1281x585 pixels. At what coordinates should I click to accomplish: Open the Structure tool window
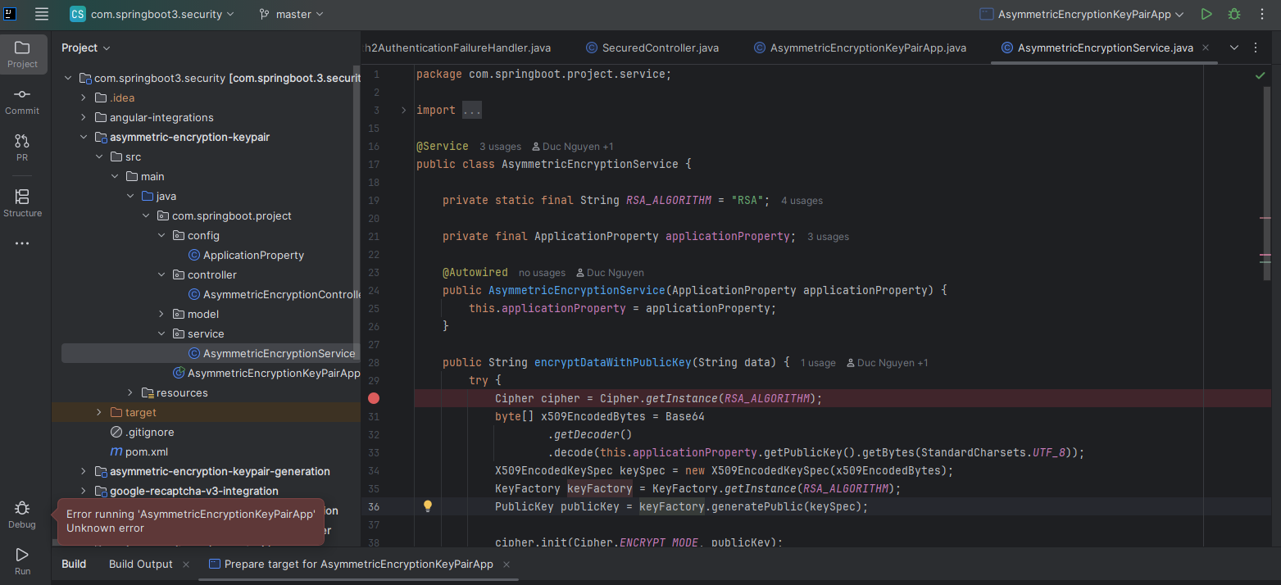coord(22,202)
